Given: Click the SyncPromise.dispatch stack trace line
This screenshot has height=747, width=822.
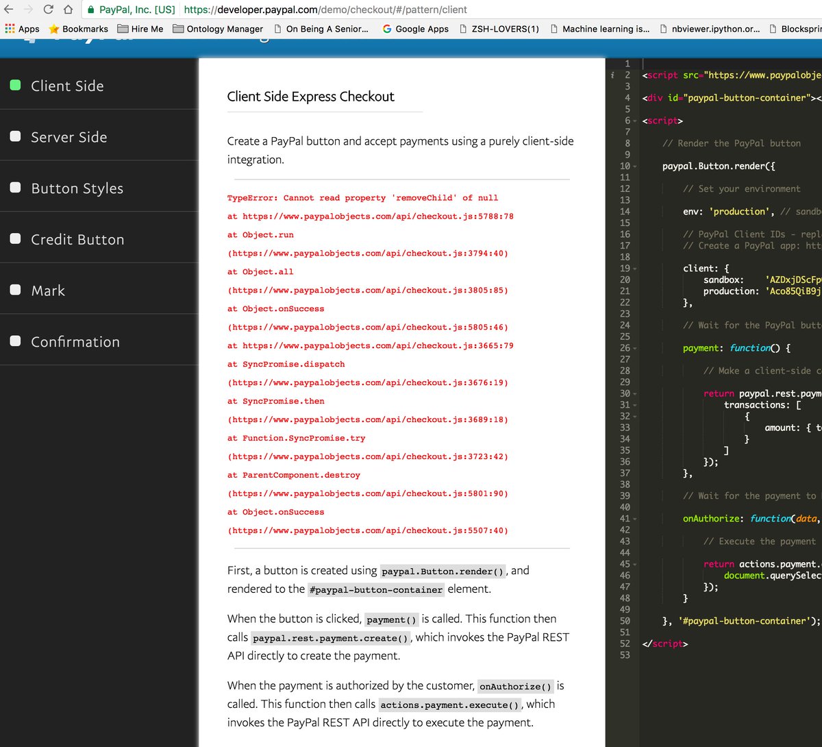Looking at the screenshot, I should click(286, 364).
